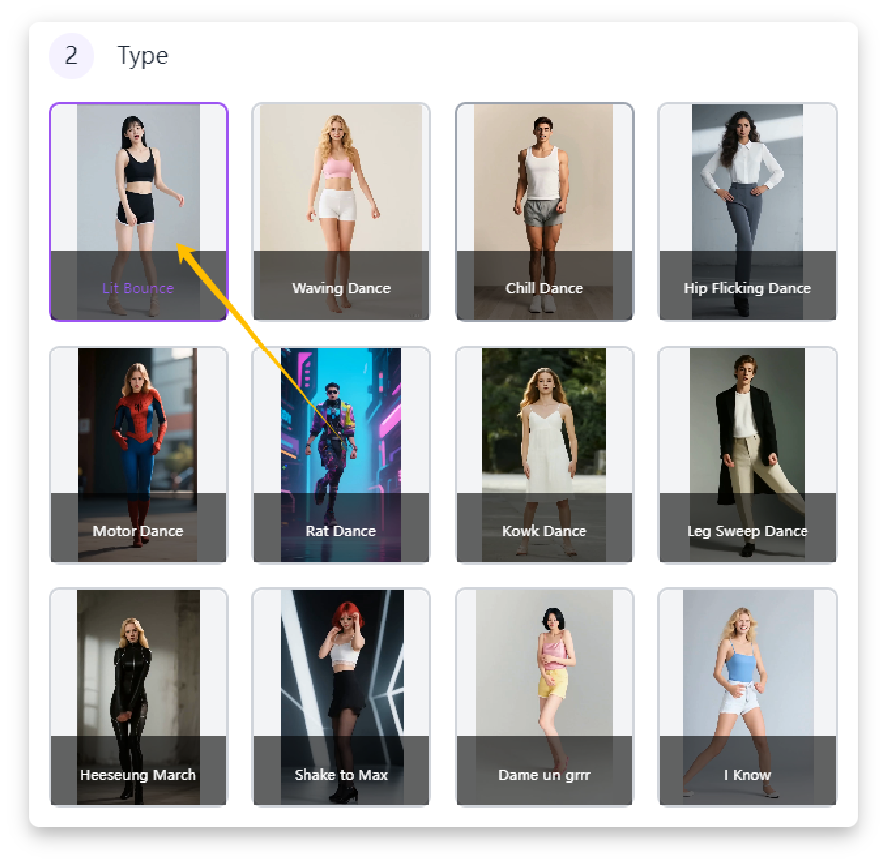The height and width of the screenshot is (864, 887).
Task: Select the I Know dance type
Action: (x=747, y=682)
